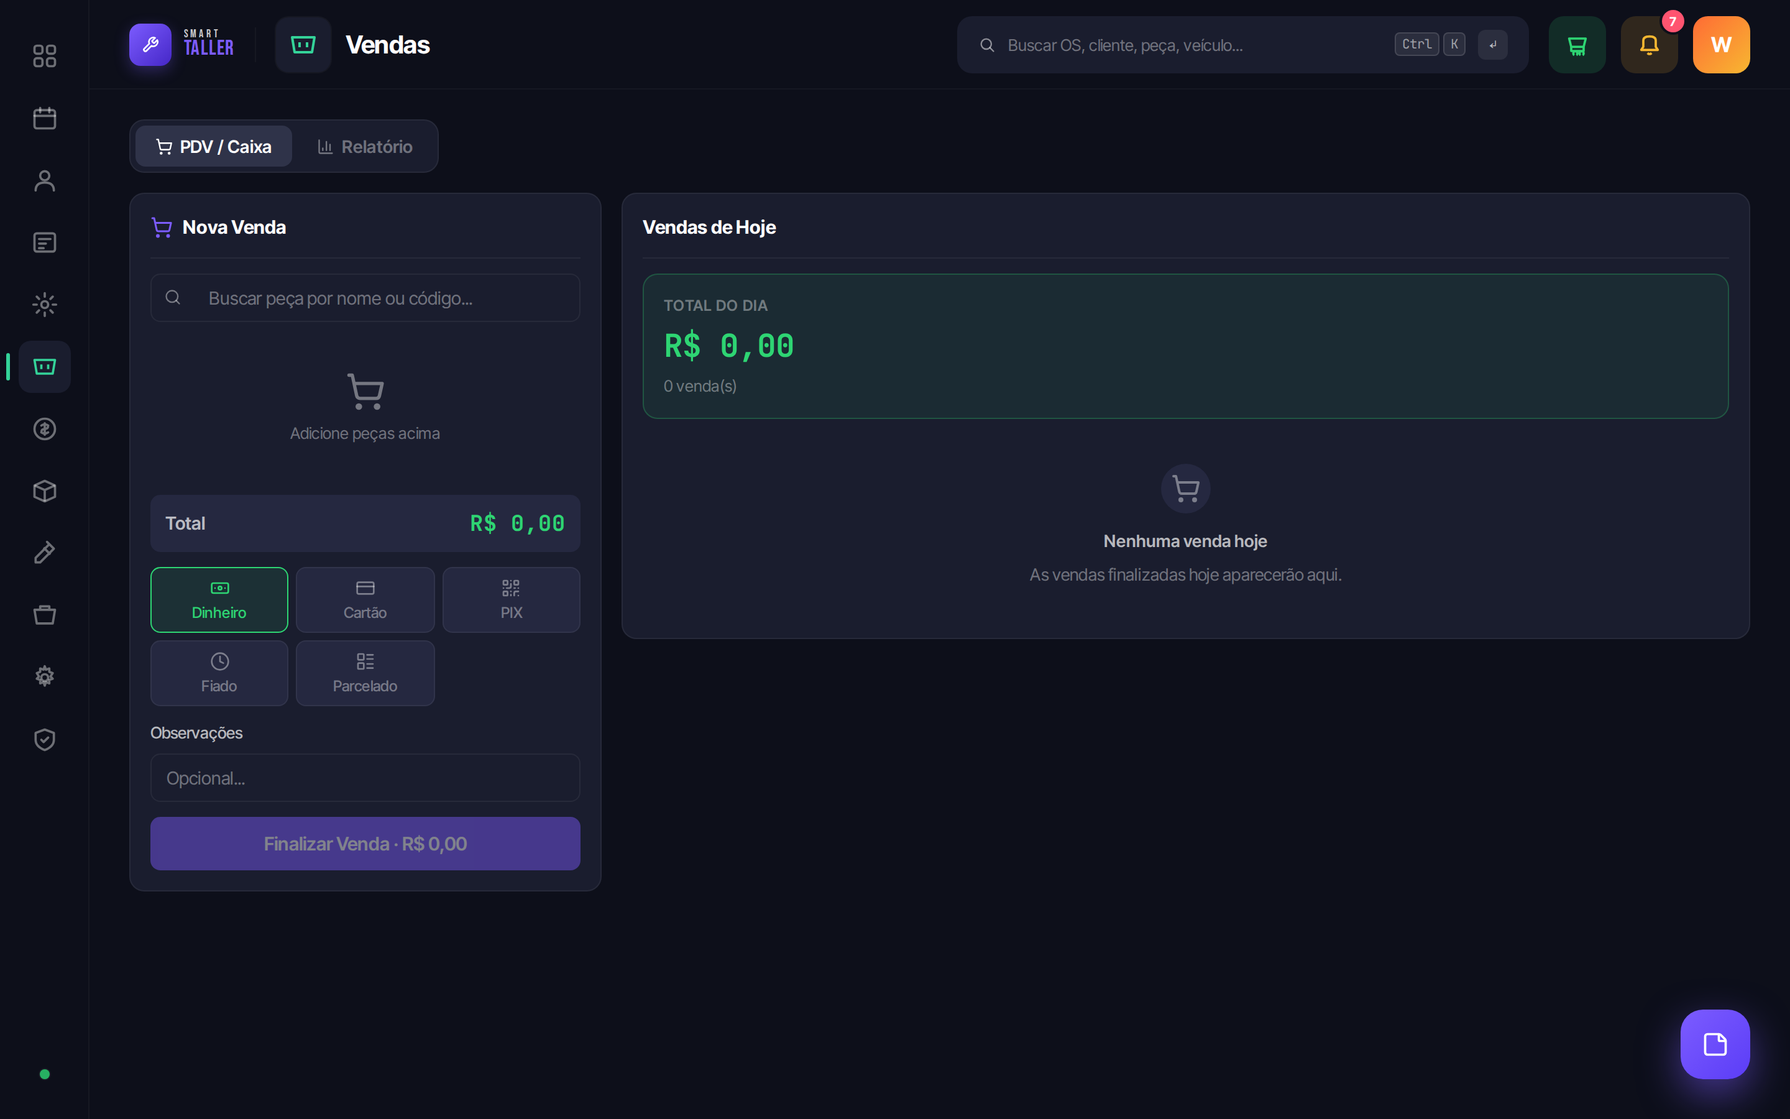Click the purple floating note button
Image resolution: width=1790 pixels, height=1119 pixels.
tap(1715, 1044)
